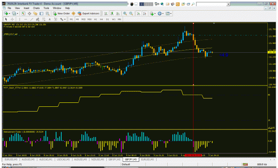Image resolution: width=278 pixels, height=168 pixels.
Task: Zoom out on the chart
Action: coord(131,13)
